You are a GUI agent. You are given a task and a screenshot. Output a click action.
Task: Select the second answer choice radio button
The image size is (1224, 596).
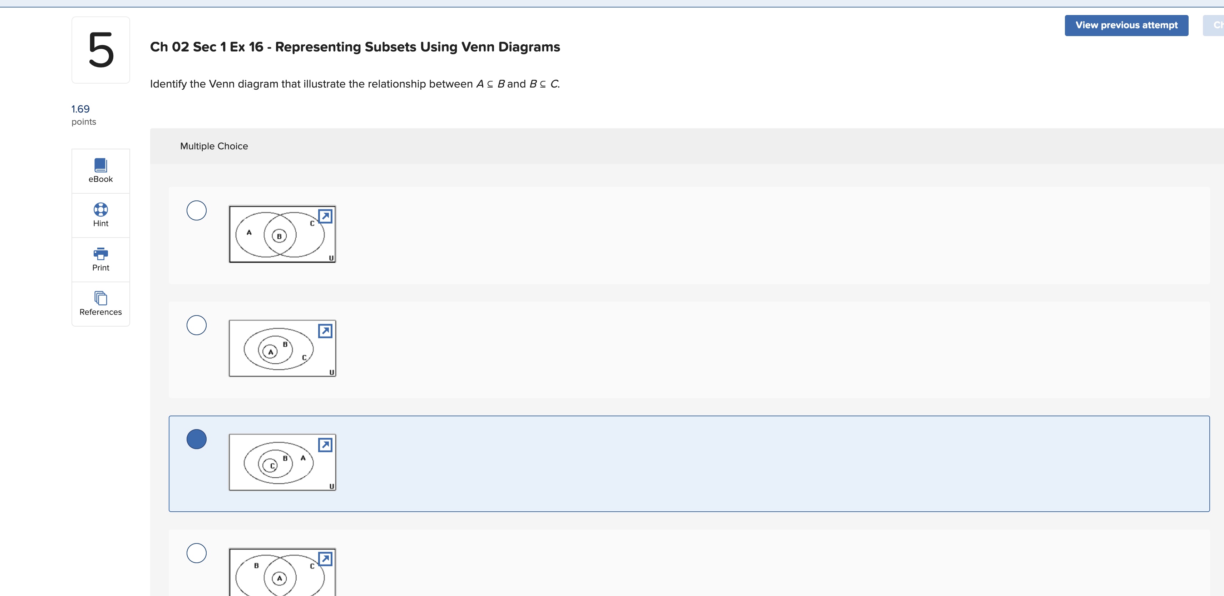(196, 325)
